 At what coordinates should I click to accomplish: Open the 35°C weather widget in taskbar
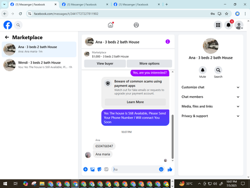click(x=185, y=184)
